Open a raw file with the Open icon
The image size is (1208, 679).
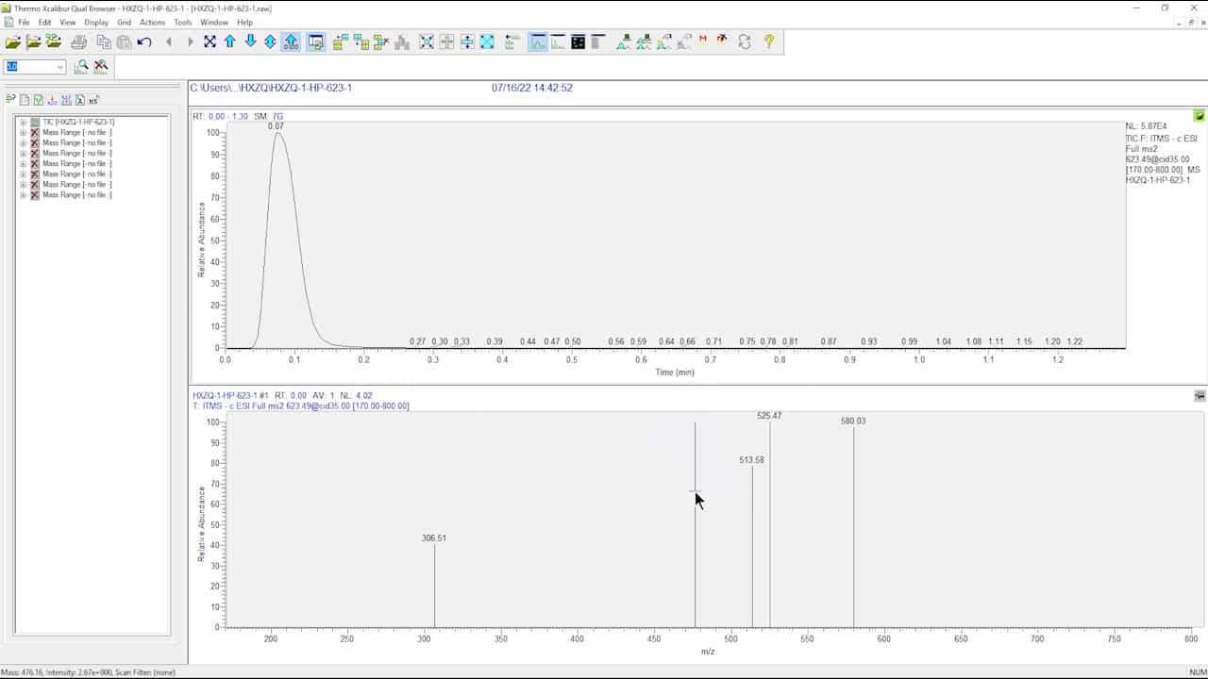(x=13, y=41)
